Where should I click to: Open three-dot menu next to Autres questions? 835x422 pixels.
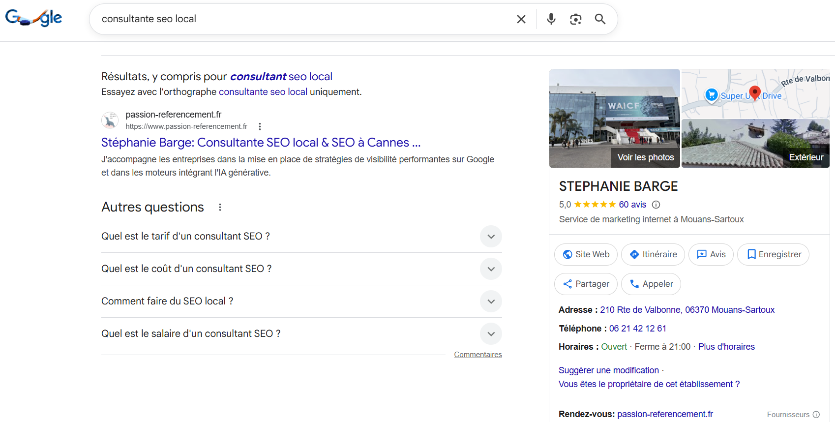(x=220, y=207)
